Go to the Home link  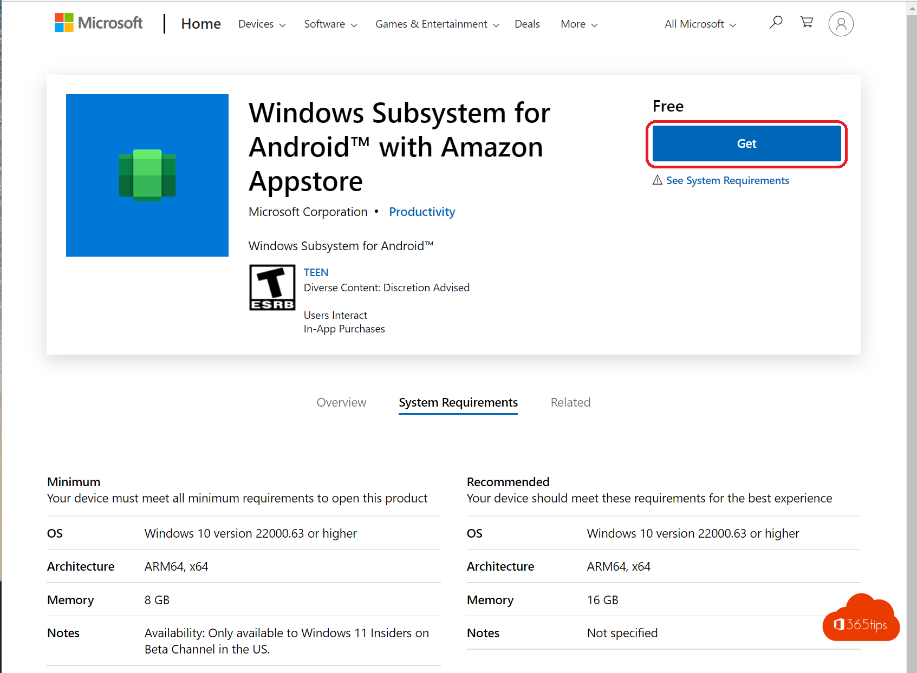[x=201, y=24]
